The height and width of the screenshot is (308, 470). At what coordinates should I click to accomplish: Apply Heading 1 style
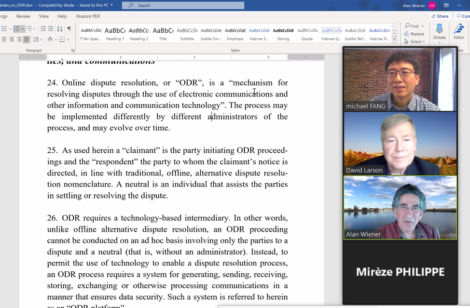pos(115,34)
